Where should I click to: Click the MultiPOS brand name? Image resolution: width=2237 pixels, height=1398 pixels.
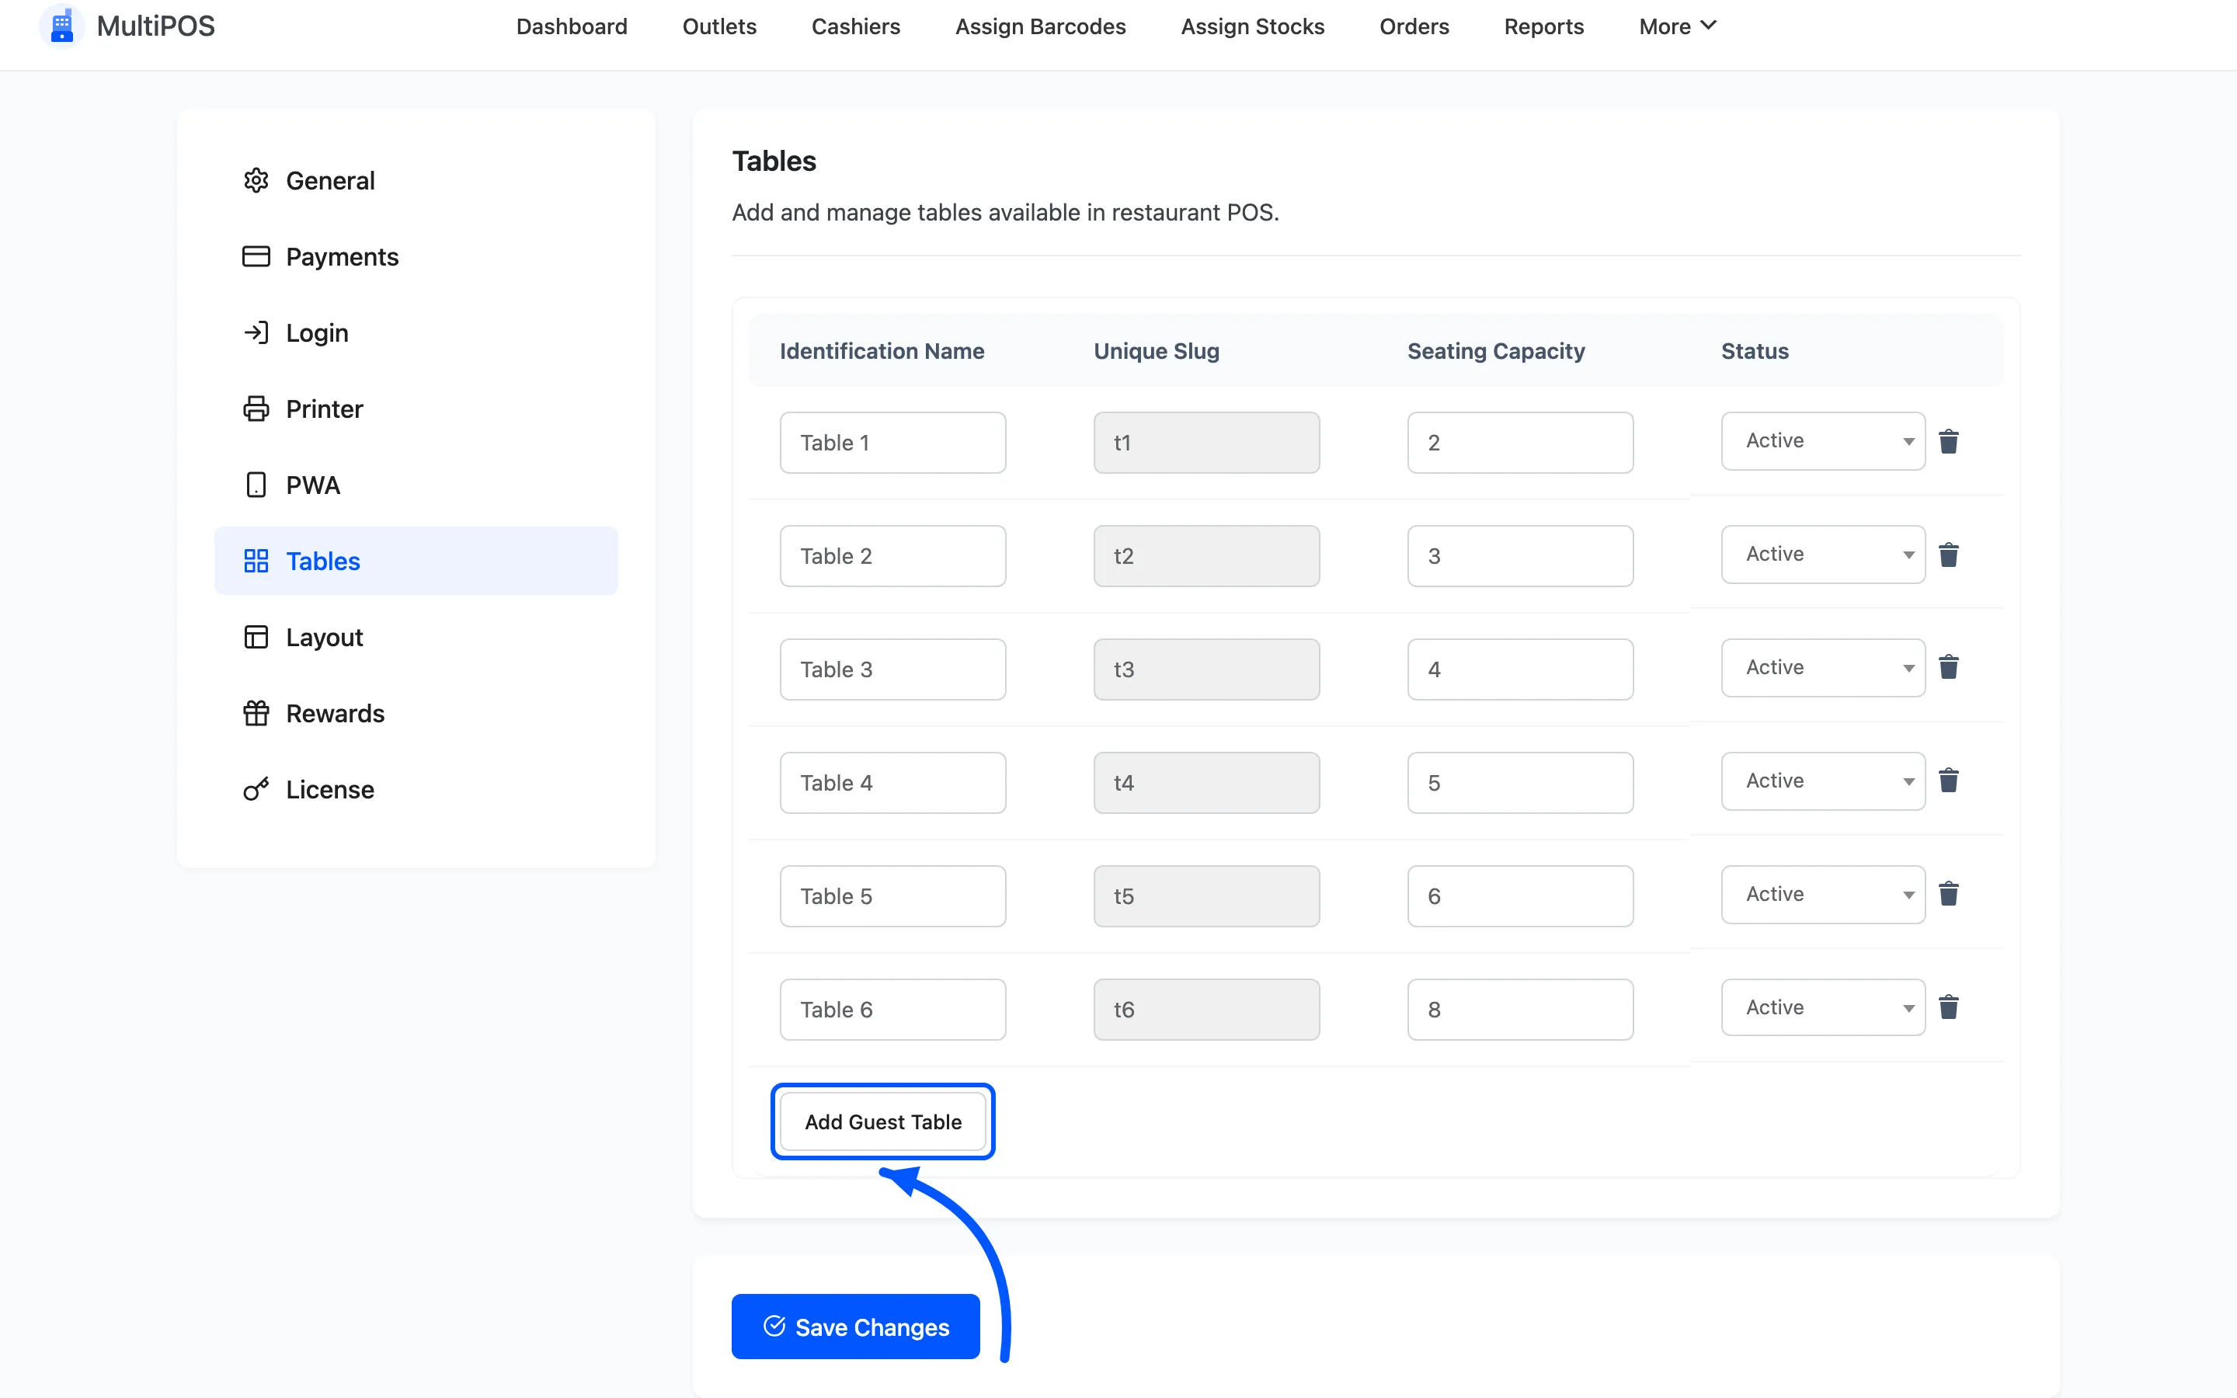(155, 26)
